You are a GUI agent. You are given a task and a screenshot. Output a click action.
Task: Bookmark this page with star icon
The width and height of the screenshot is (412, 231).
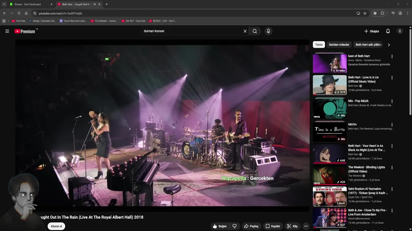365,13
